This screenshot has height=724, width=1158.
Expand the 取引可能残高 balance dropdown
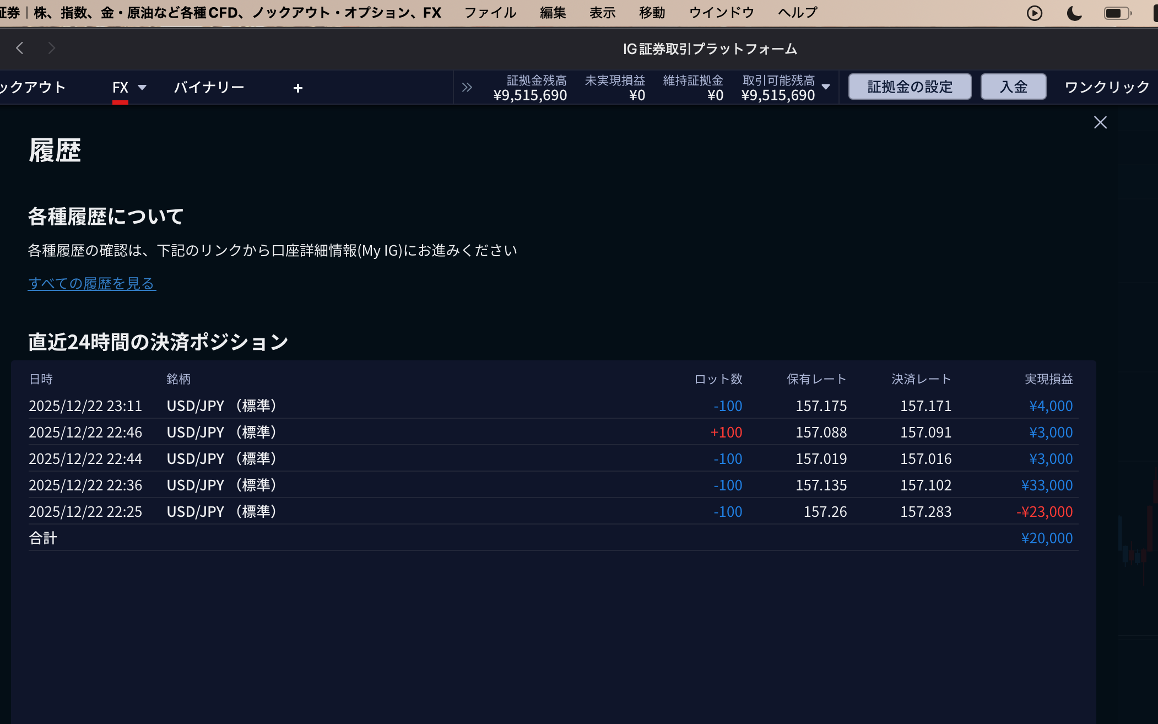826,87
